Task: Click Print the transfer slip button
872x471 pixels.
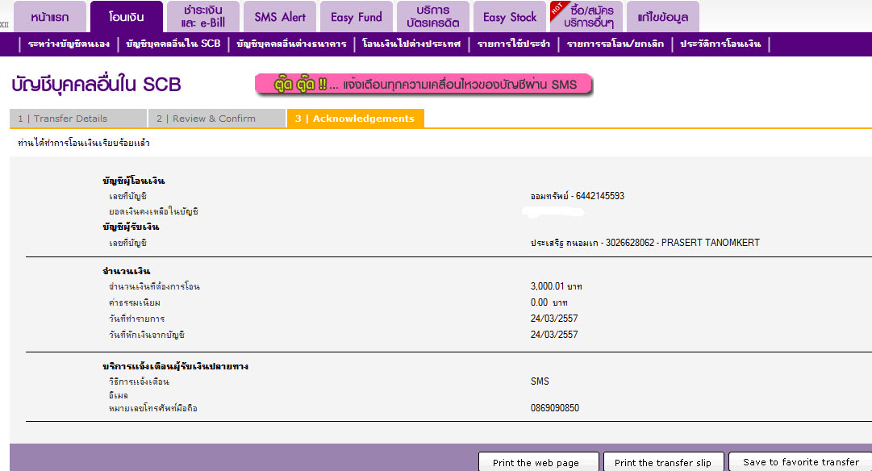Action: pos(663,462)
